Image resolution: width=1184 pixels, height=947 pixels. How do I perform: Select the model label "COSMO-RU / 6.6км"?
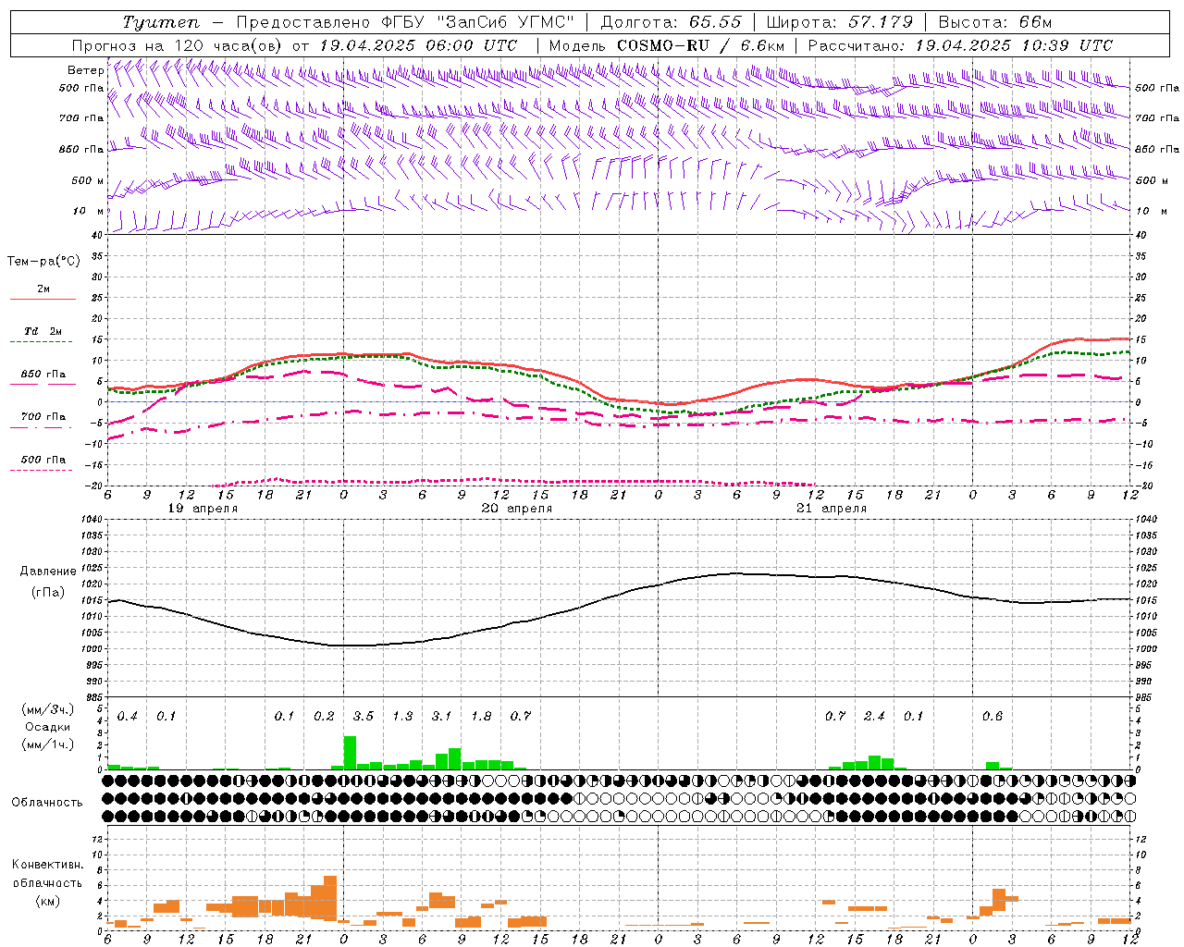pyautogui.click(x=701, y=45)
